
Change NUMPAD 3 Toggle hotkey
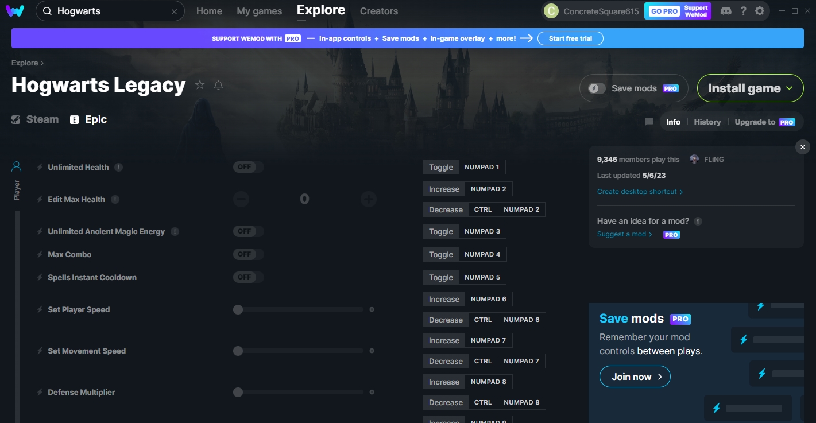click(x=482, y=231)
